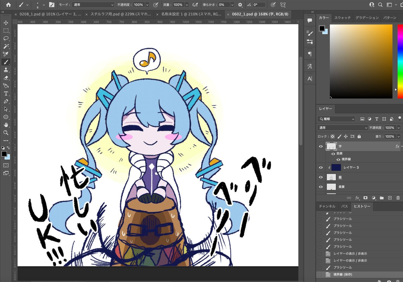Open the 滑らかさ smoothing dropdown arrow
The image size is (403, 282).
click(232, 5)
